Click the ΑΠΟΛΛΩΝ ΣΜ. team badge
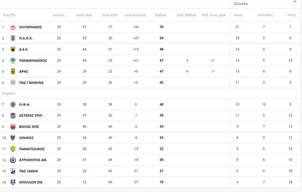Viewport: 302px width, 192px height. (13, 182)
